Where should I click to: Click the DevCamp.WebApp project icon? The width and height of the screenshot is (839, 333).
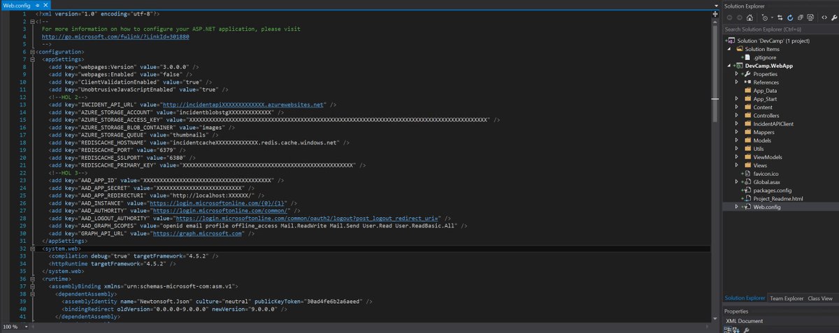click(x=740, y=66)
